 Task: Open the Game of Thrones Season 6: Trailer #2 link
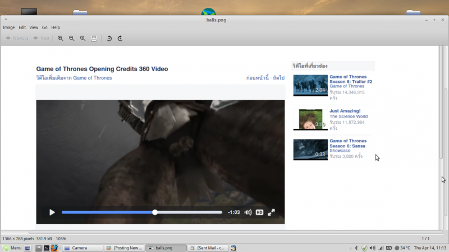351,79
